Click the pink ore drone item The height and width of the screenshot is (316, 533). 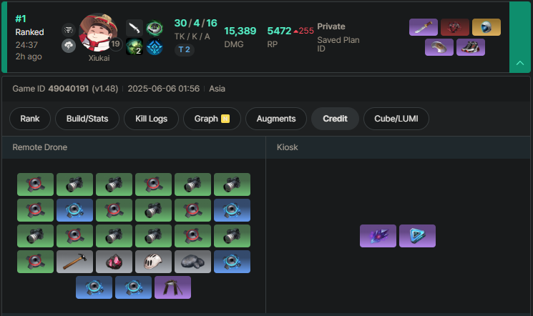pos(114,262)
